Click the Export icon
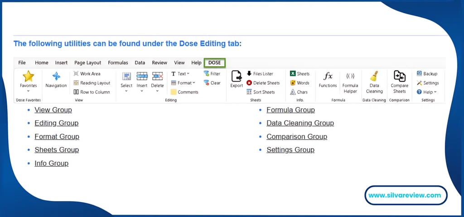The image size is (464, 217). click(x=237, y=76)
